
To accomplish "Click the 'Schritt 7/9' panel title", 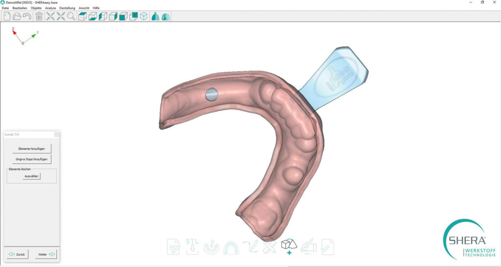I will tap(12, 134).
